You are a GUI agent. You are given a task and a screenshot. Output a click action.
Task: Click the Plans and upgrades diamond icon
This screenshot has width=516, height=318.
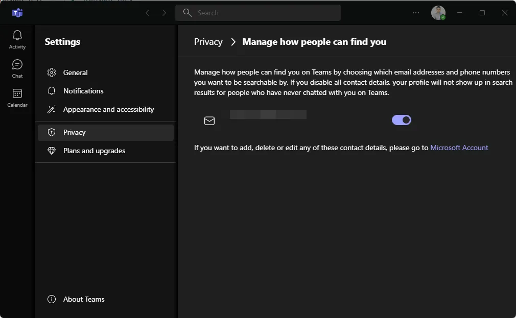[52, 151]
